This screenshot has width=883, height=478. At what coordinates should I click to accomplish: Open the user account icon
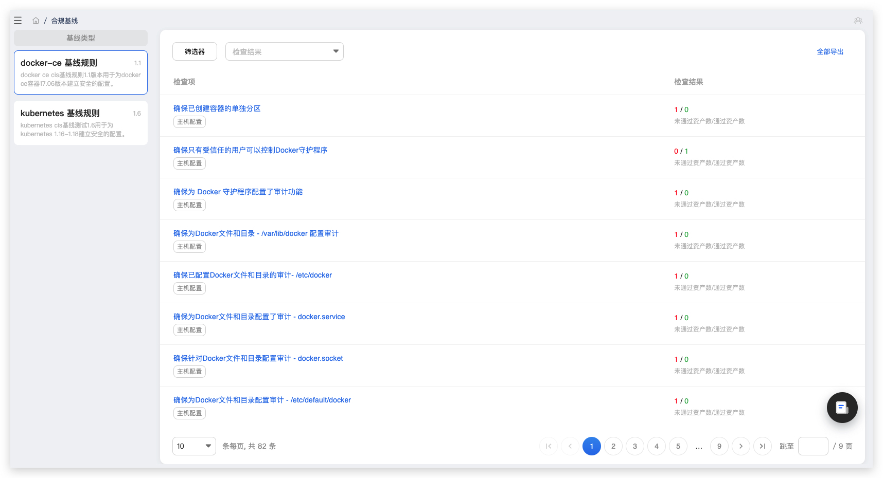tap(858, 21)
